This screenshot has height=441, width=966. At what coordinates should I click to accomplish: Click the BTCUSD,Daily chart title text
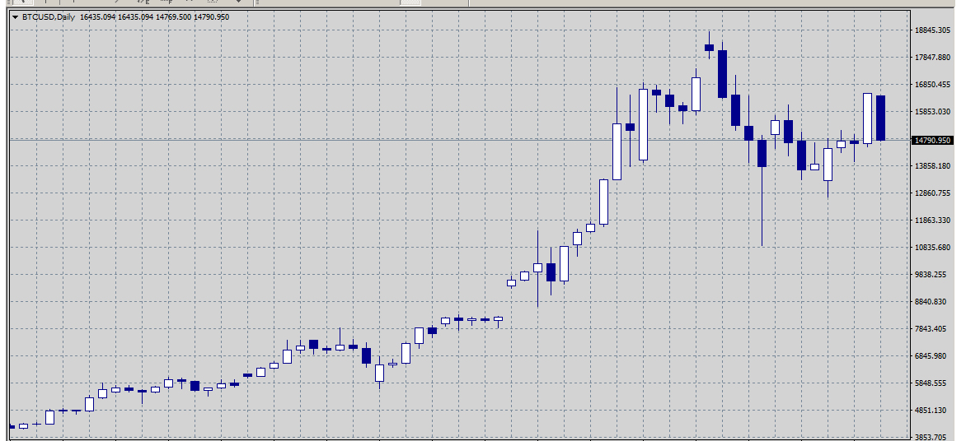tap(48, 17)
